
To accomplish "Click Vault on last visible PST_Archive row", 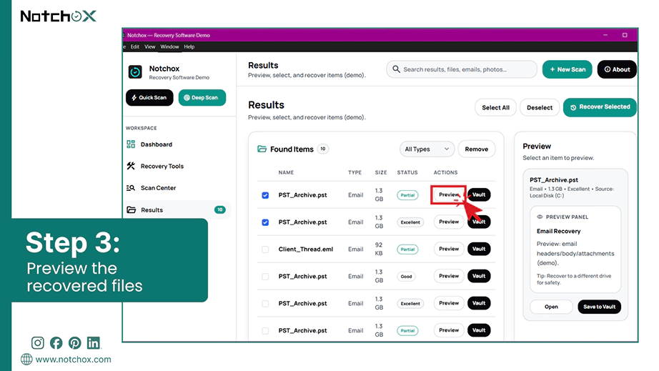I will pos(479,330).
